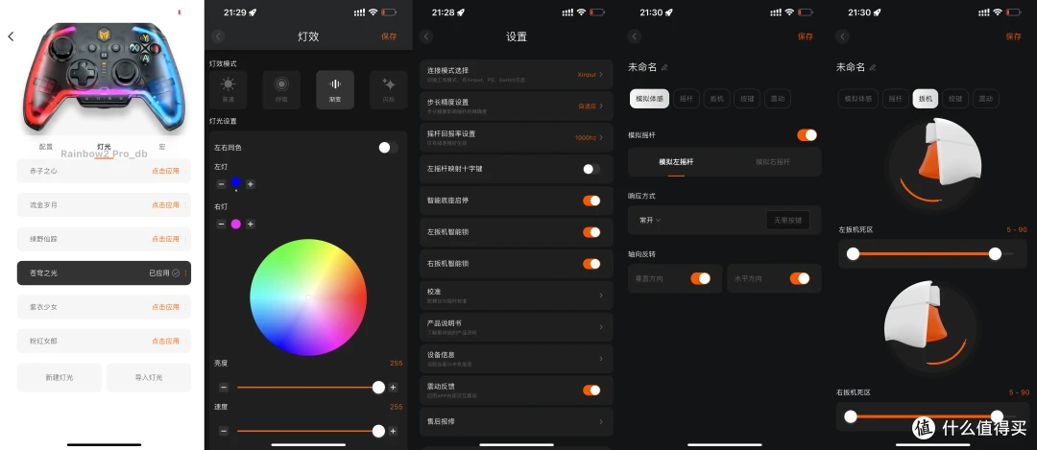The width and height of the screenshot is (1037, 450).
Task: Open the 步长精度设置 row
Action: coord(517,106)
